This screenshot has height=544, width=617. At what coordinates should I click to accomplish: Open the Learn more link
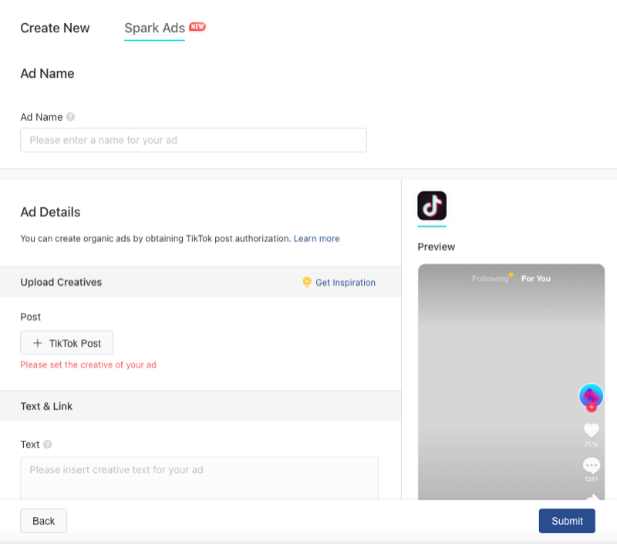point(316,239)
